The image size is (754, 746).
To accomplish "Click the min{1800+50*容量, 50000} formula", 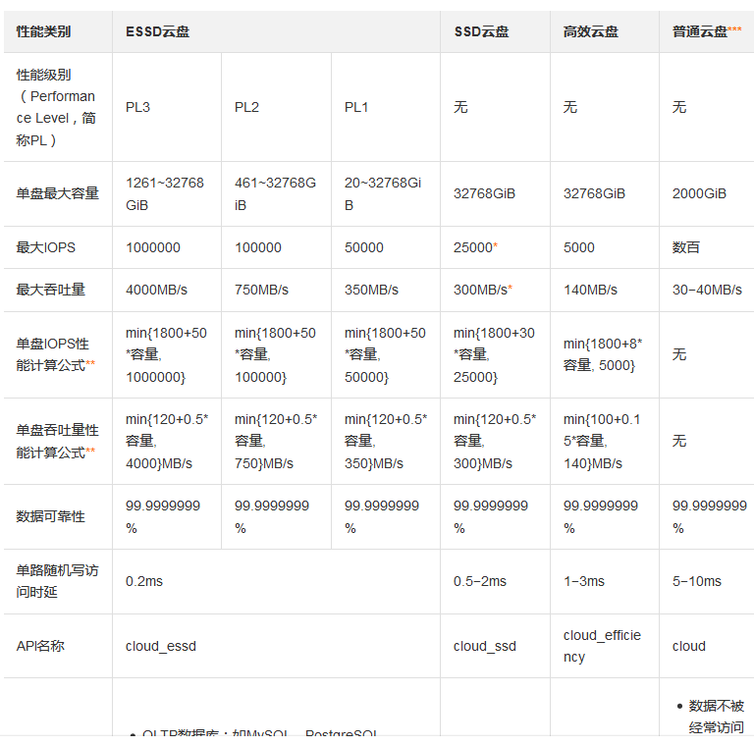I will pyautogui.click(x=385, y=354).
